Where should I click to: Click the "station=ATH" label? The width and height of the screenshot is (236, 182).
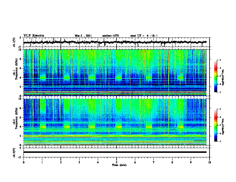[111, 36]
